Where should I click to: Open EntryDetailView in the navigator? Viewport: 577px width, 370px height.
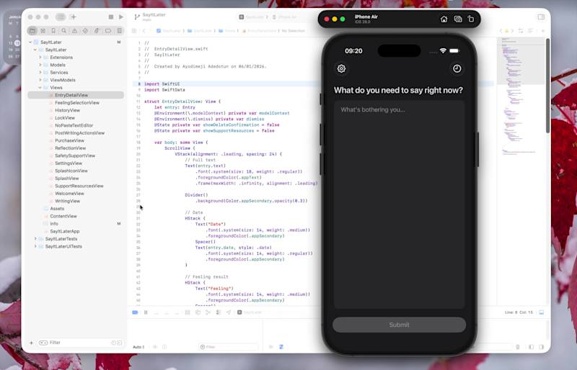coord(76,95)
